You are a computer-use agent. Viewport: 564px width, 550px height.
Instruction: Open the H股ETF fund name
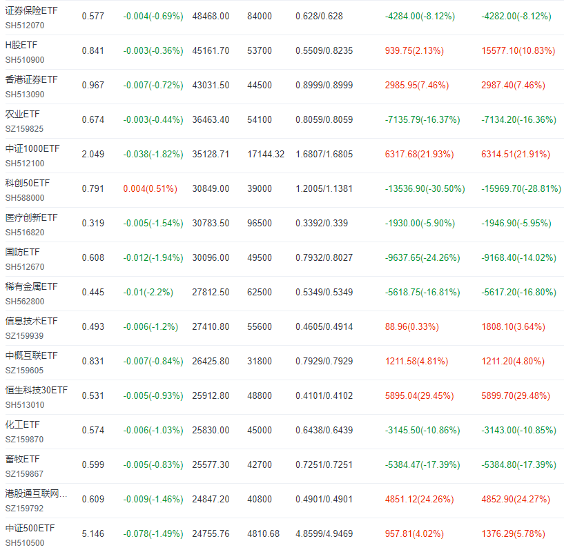click(x=21, y=46)
